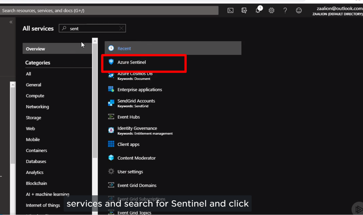
Task: Click the Azure Sentinel shield icon
Action: (111, 62)
